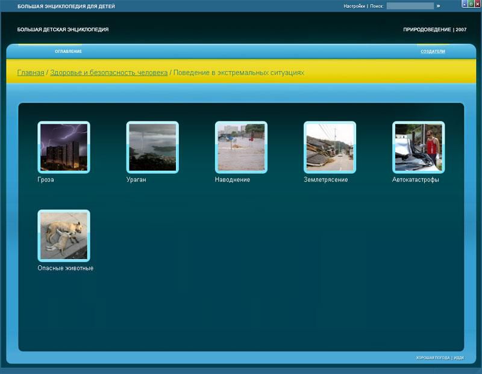
Task: Open the Опасные животные dog thumbnail
Action: (63, 236)
